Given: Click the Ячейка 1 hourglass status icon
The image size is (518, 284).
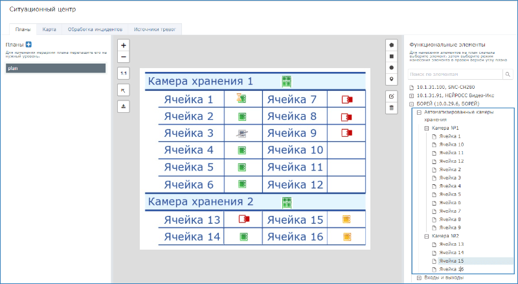Looking at the screenshot, I should (242, 99).
